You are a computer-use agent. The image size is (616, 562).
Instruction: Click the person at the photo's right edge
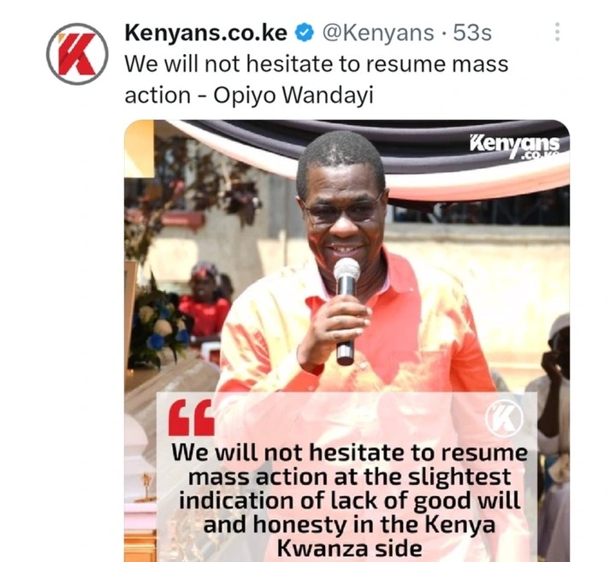(554, 393)
